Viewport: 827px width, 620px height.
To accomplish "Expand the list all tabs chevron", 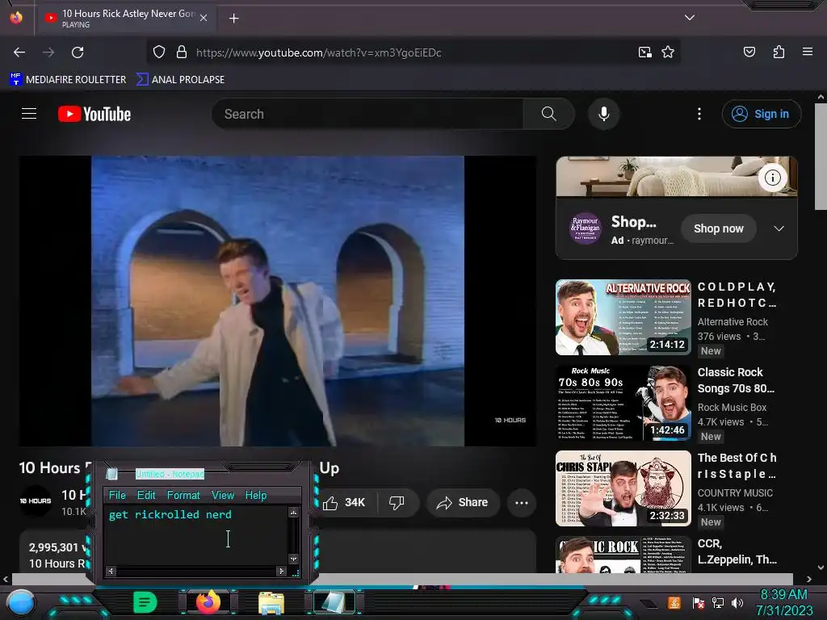I will [690, 18].
